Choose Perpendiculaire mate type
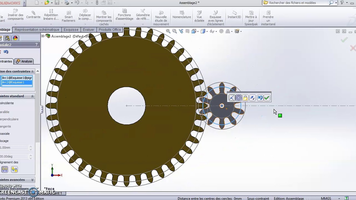356x200 pixels. point(9,119)
